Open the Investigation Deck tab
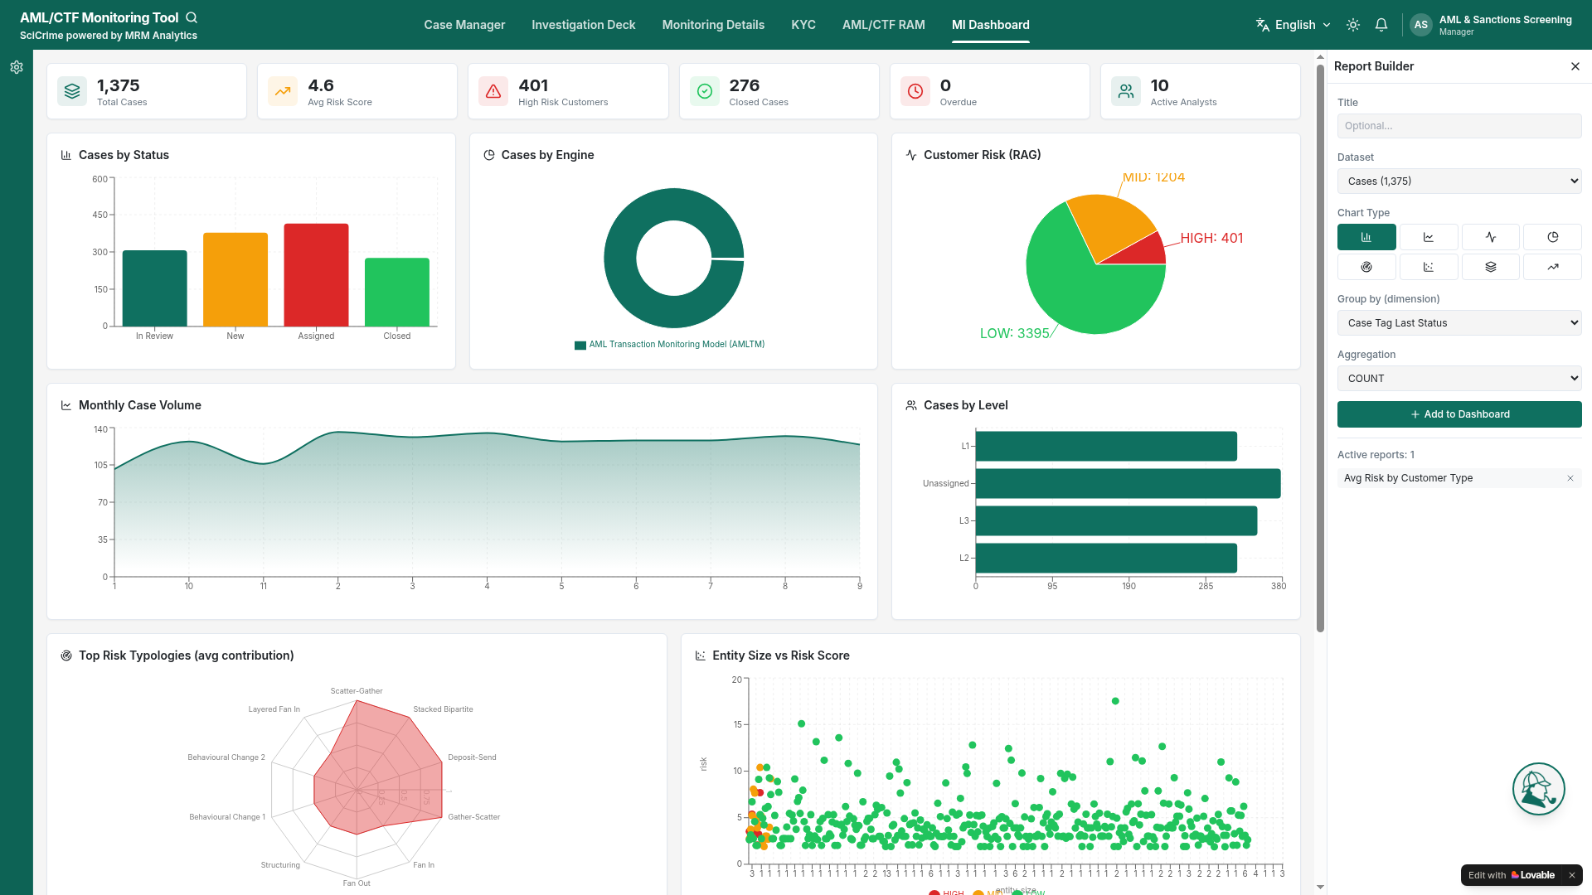The width and height of the screenshot is (1592, 895). pos(584,25)
